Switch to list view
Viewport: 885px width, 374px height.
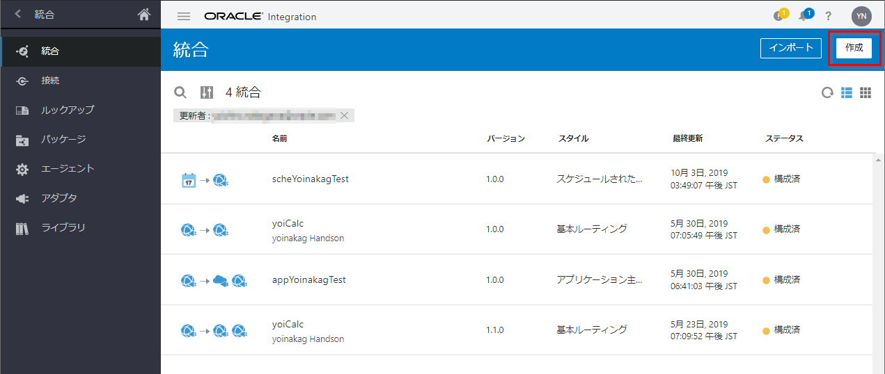[x=847, y=93]
